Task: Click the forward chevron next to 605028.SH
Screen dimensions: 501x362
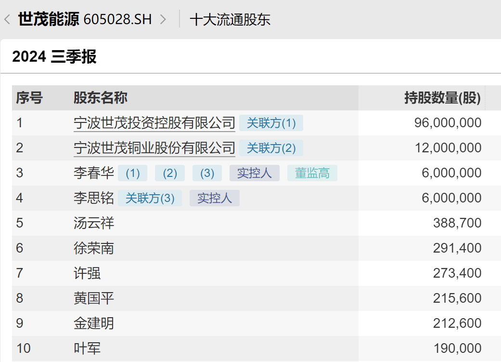Action: pos(164,20)
